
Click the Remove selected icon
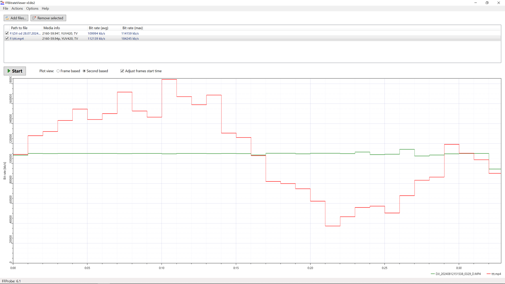[x=34, y=18]
